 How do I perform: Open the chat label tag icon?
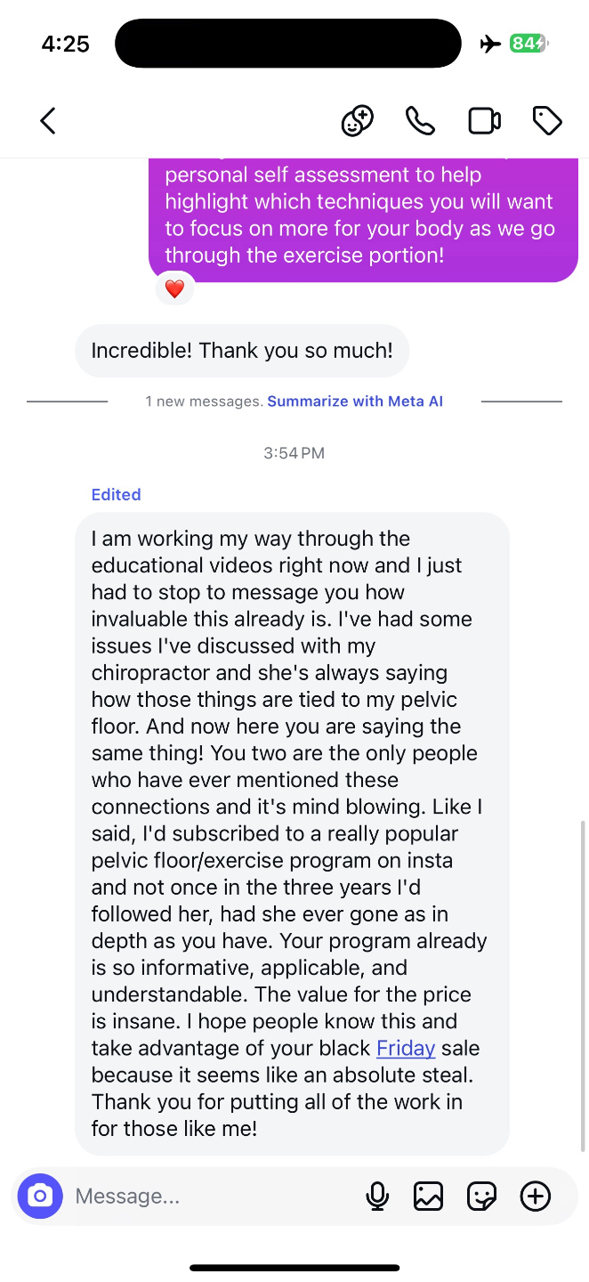pos(546,119)
